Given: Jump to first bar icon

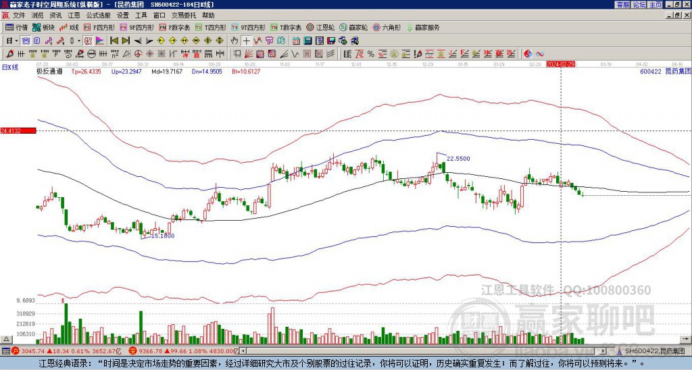Looking at the screenshot, I should coord(114,41).
